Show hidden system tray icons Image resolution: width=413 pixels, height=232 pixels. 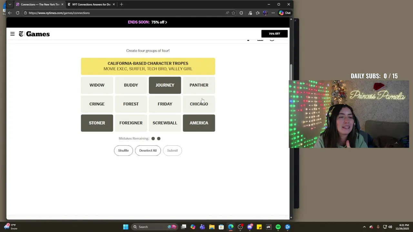coord(364,227)
